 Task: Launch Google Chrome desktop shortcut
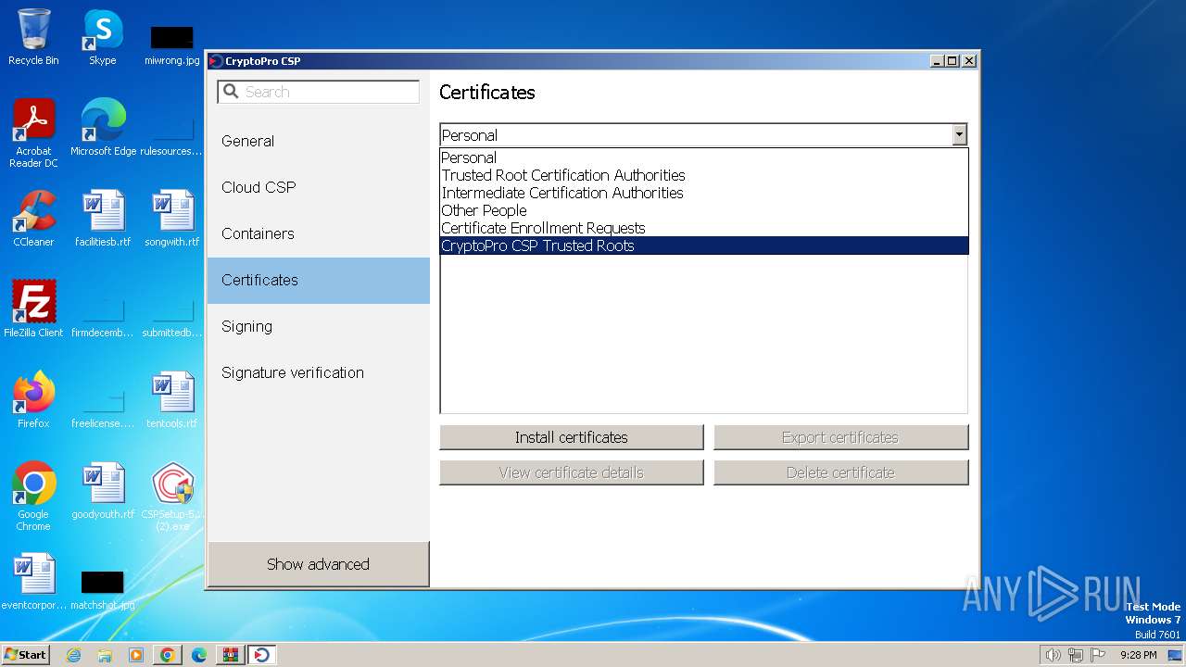(x=33, y=497)
